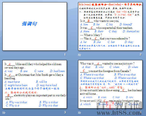Click option 'B. Why is it that' on slide 3
This screenshot has height=116, width=146.
[48, 102]
